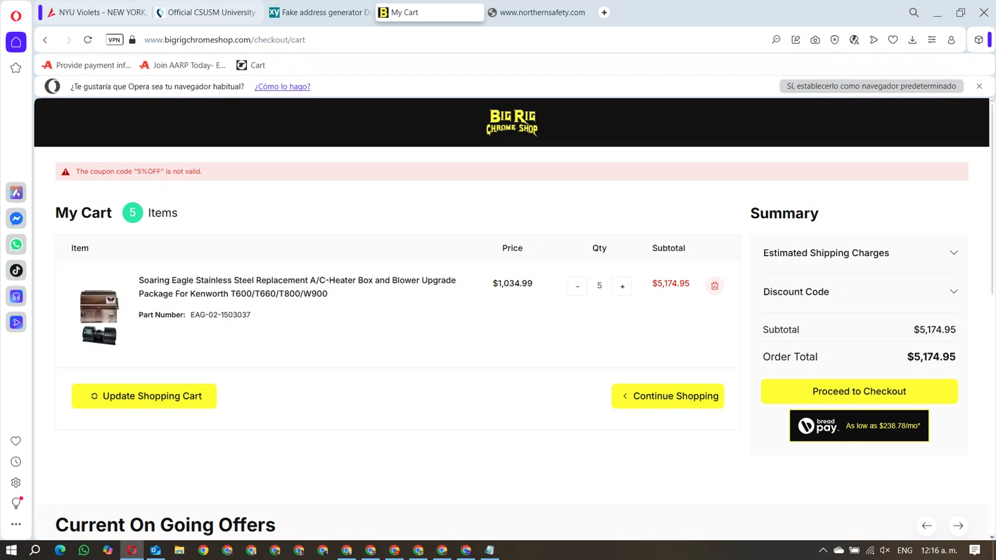
Task: Go back to previous page
Action: 45,40
